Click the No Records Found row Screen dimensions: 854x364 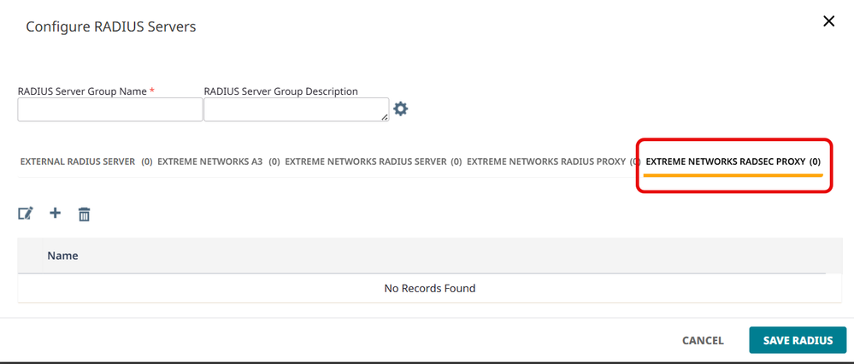(x=430, y=288)
